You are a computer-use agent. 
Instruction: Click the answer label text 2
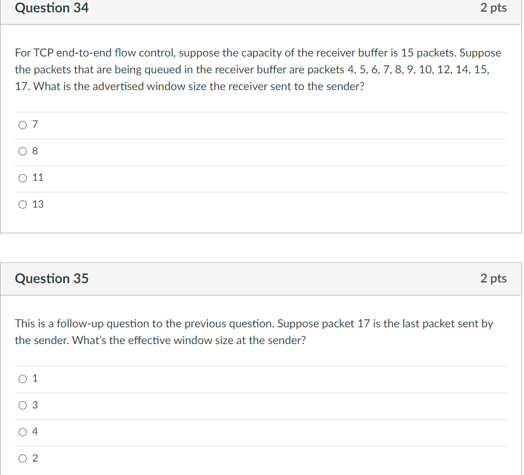click(x=35, y=458)
